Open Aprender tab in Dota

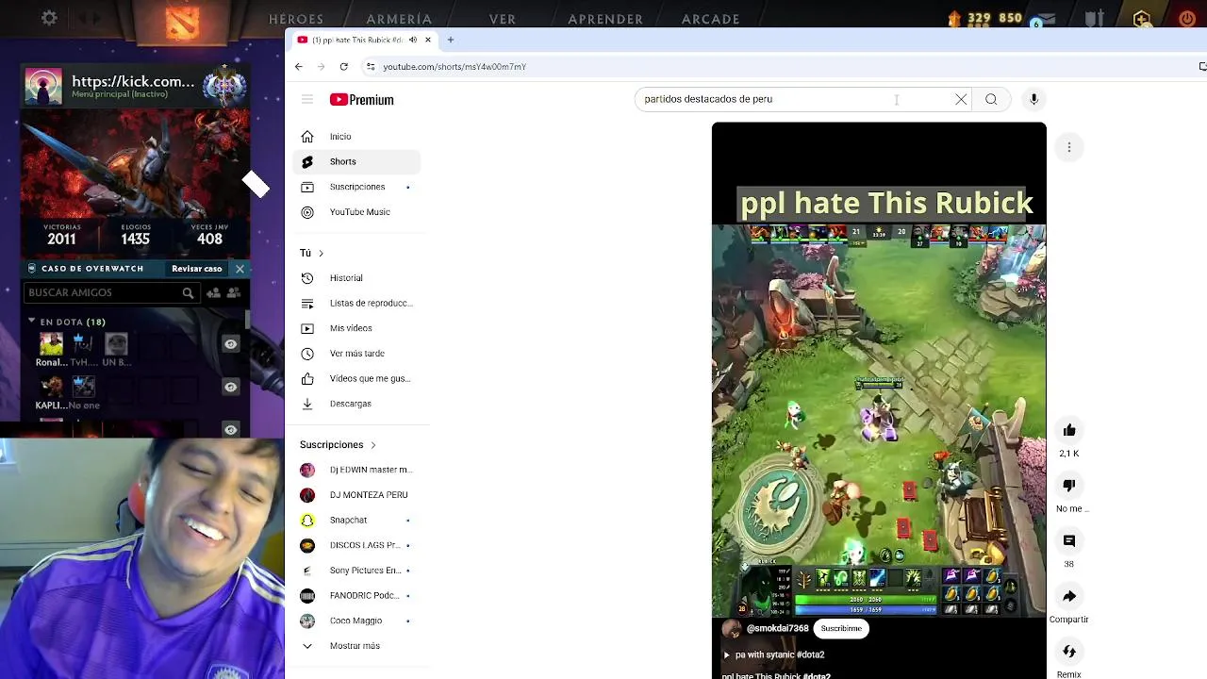pos(605,19)
